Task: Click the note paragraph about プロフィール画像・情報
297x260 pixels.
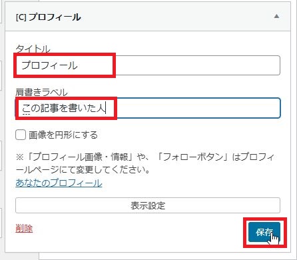Action: pos(145,163)
